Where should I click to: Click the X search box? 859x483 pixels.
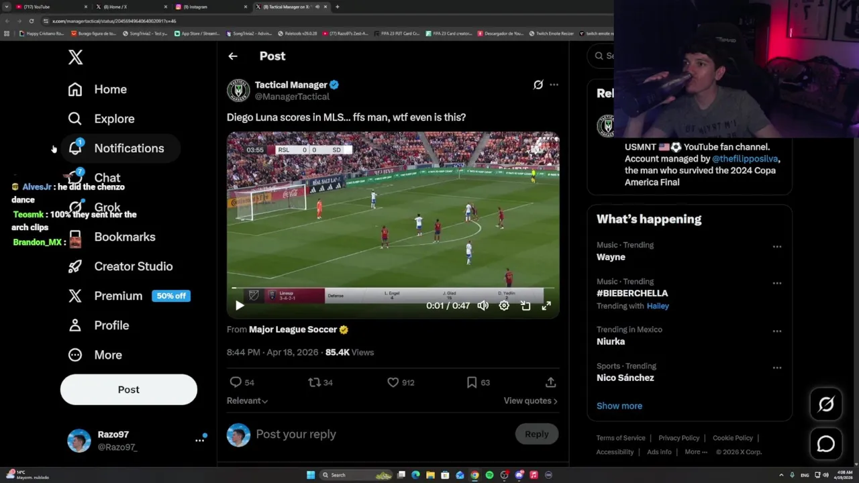601,56
